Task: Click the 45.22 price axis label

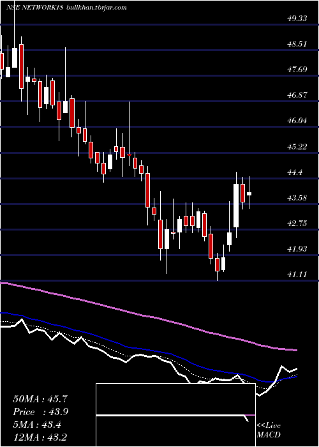Action: click(x=297, y=146)
